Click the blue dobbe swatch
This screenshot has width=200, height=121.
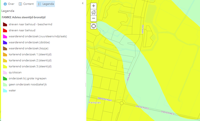pos(5,42)
